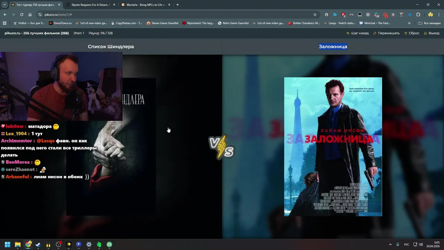Open the green M-circle app in taskbar
Image resolution: width=444 pixels, height=250 pixels.
coord(109,244)
